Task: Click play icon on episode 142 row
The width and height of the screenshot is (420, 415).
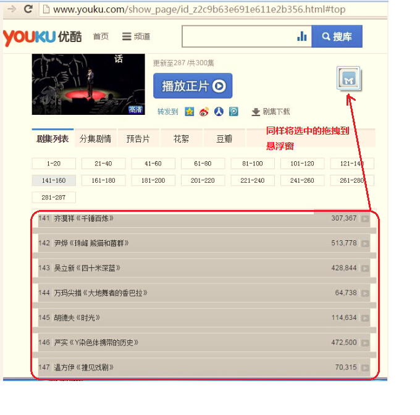Action: click(x=365, y=244)
